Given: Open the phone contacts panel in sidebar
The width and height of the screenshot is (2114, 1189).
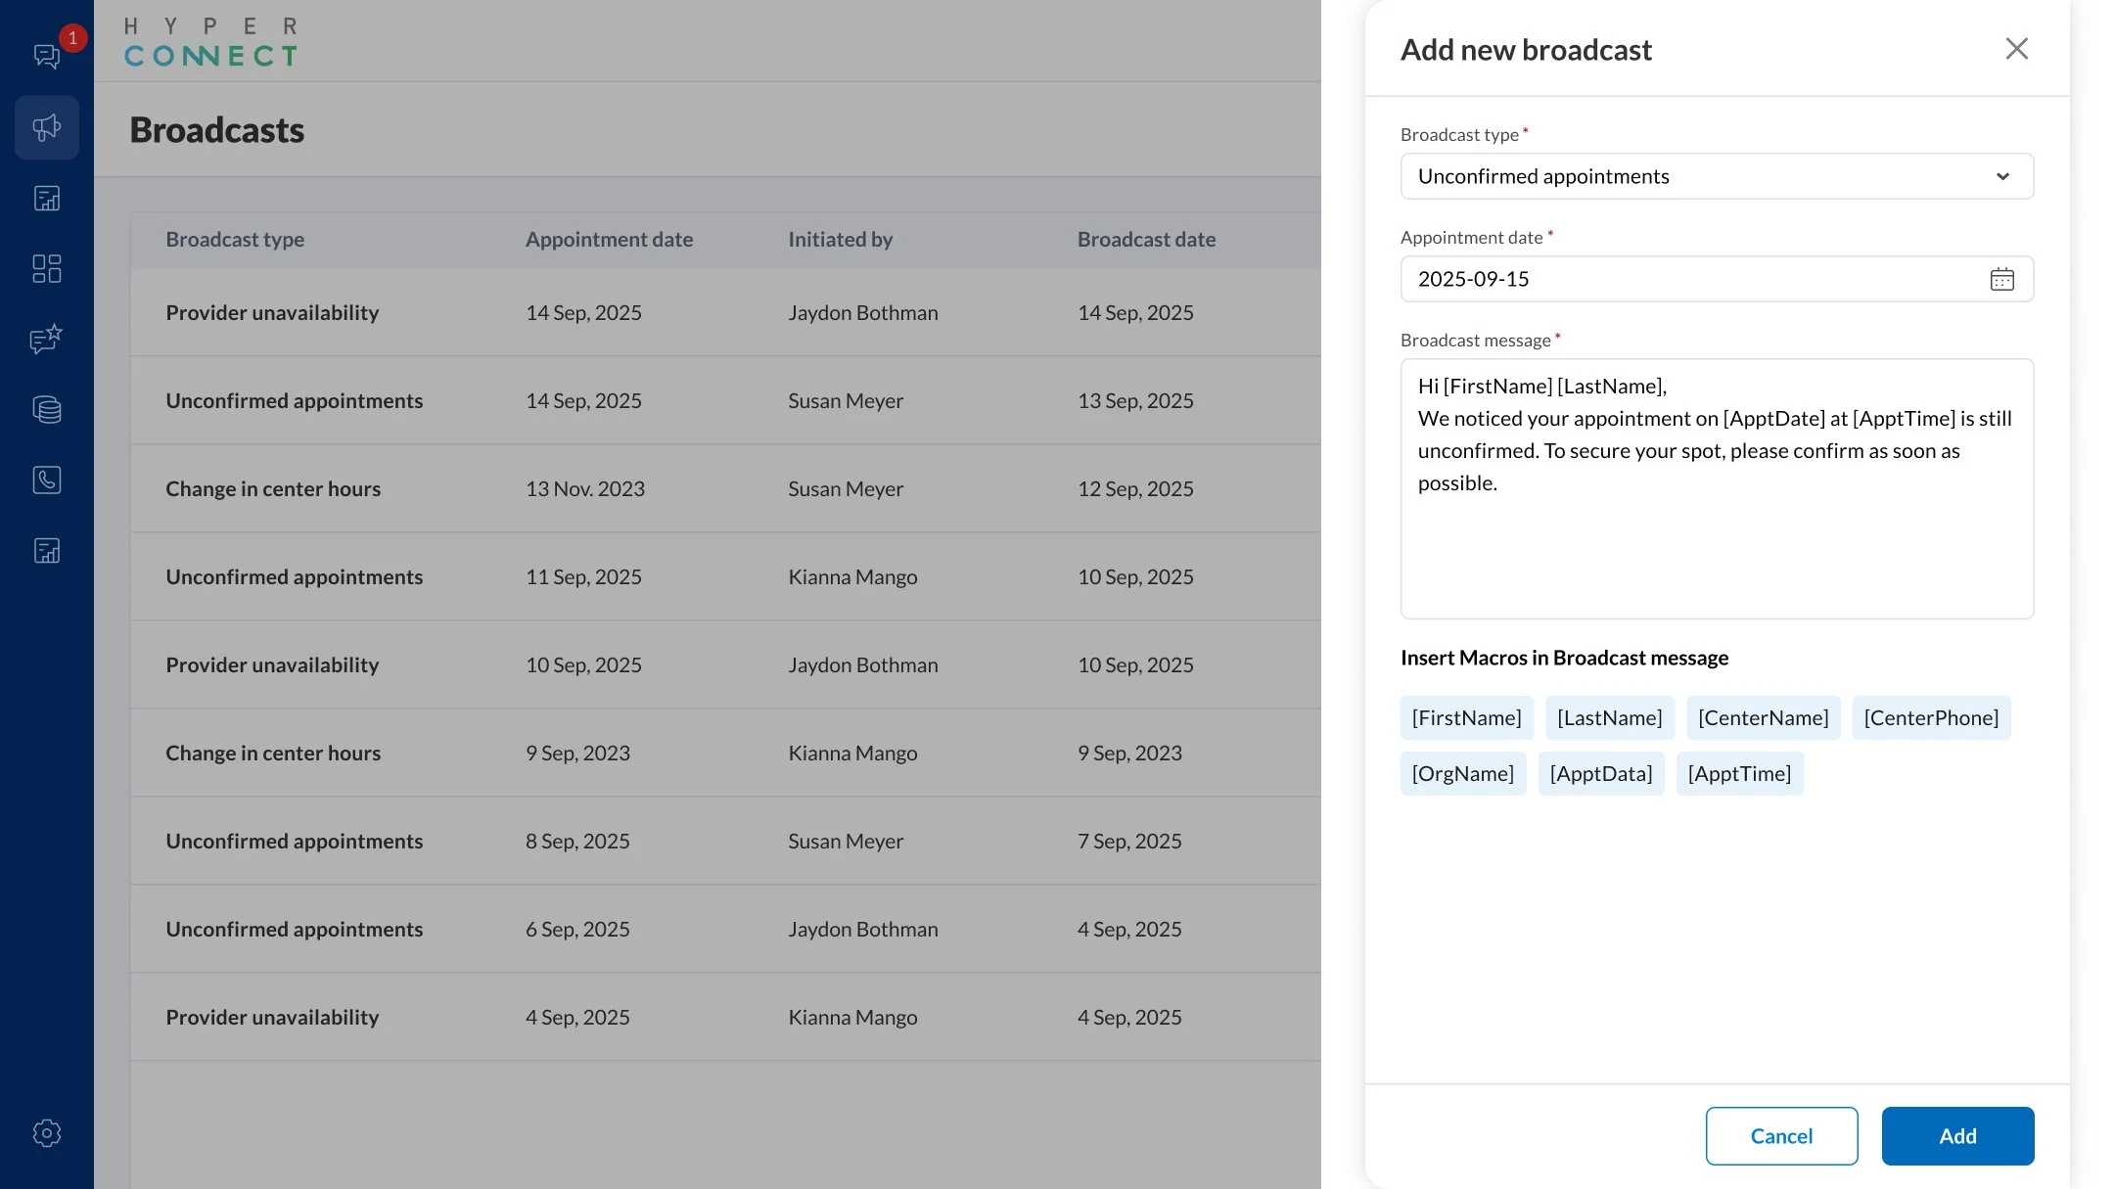Looking at the screenshot, I should [x=46, y=480].
